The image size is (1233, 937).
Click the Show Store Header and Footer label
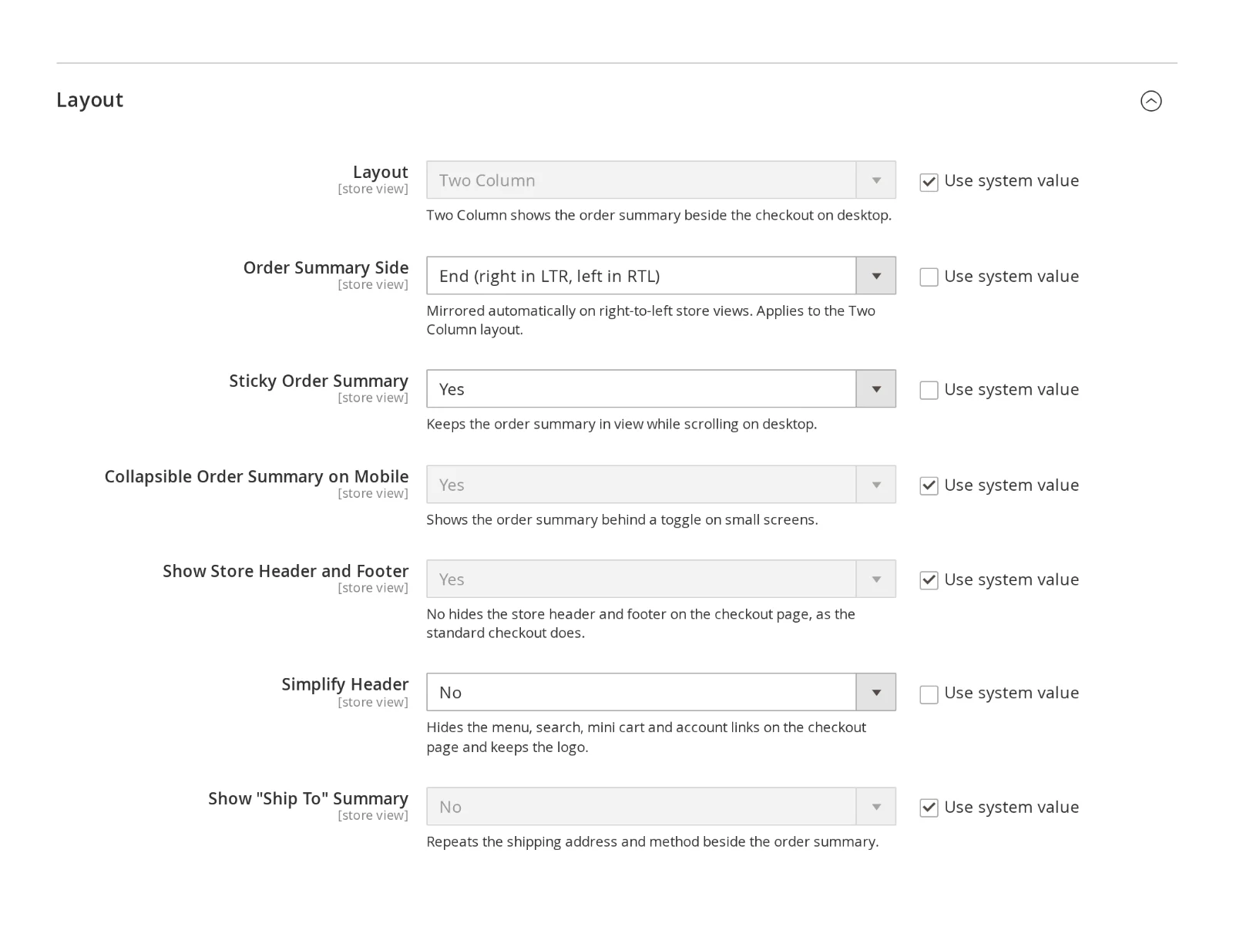coord(285,571)
